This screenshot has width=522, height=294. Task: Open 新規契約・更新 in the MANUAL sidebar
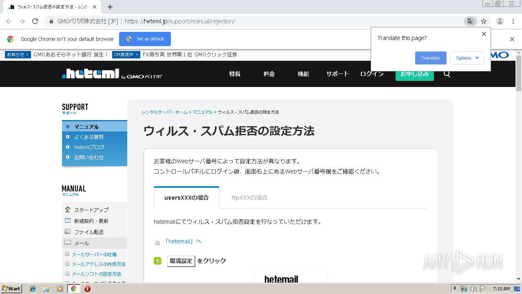(x=91, y=221)
